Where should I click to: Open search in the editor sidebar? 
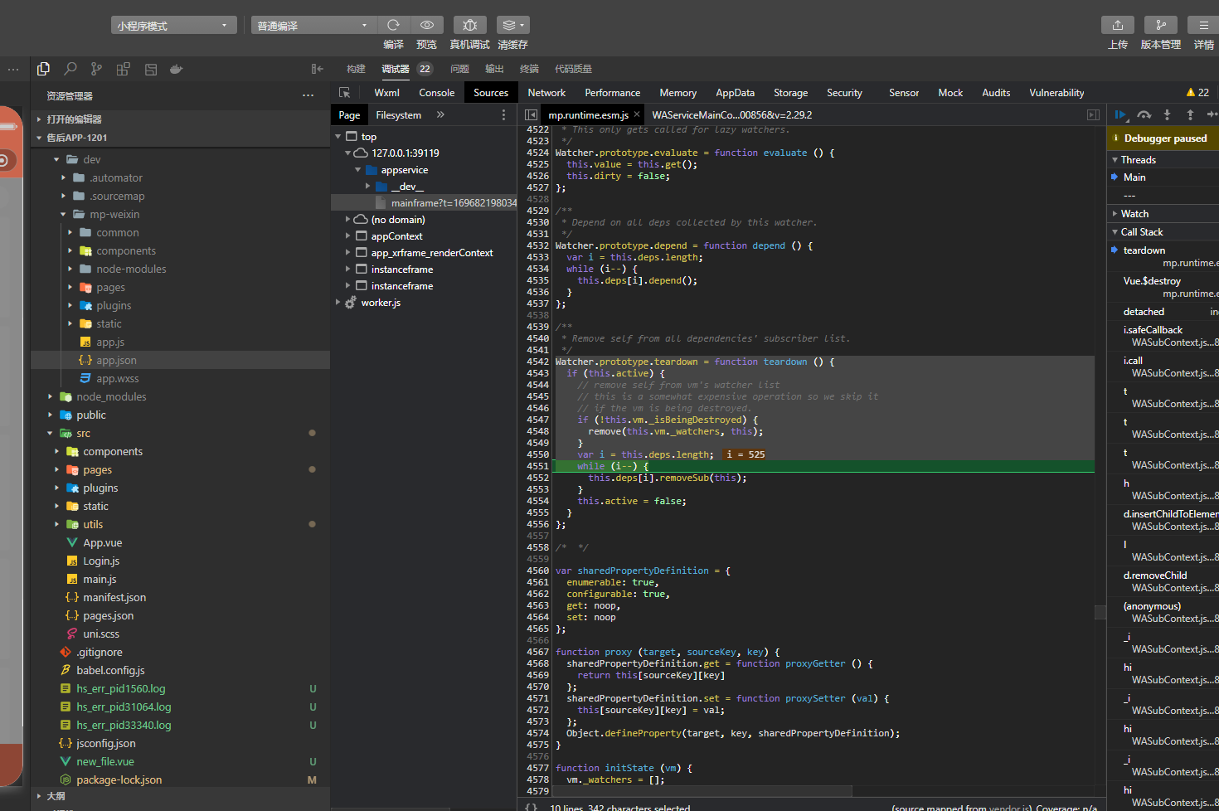70,69
